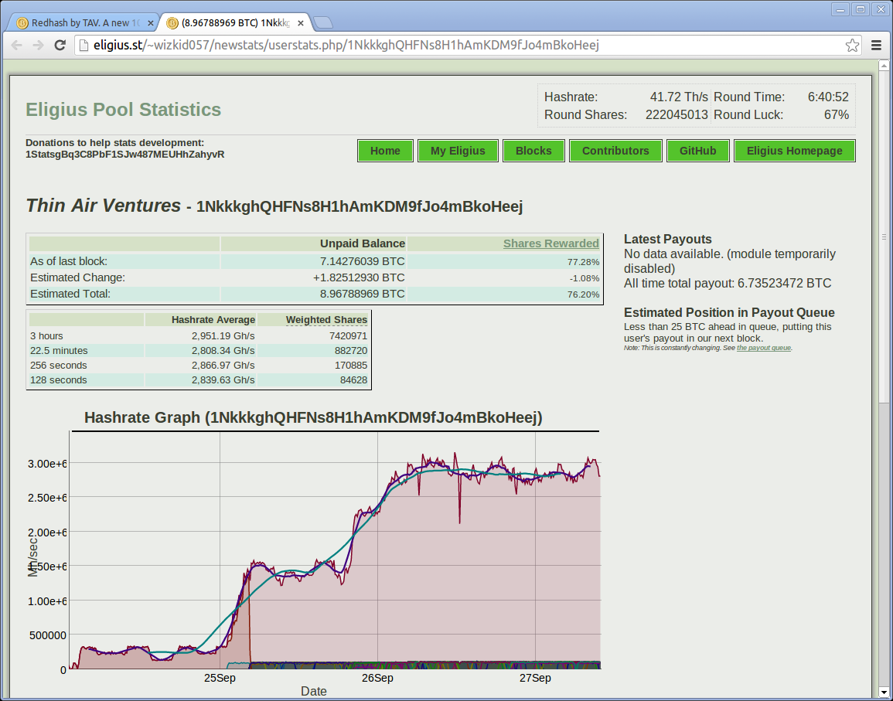Click the 27Sep date label on graph

(x=535, y=679)
